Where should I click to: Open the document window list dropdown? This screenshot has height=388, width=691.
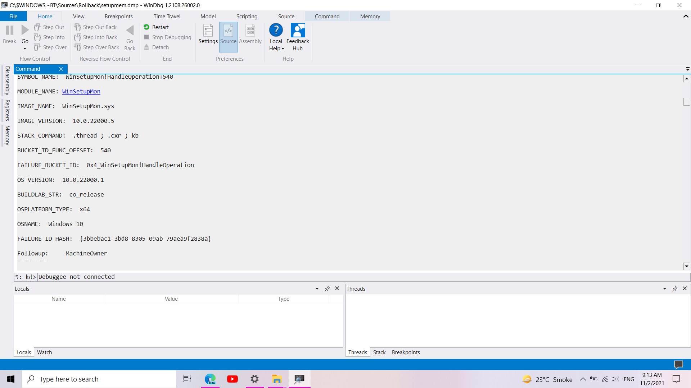[x=687, y=69]
